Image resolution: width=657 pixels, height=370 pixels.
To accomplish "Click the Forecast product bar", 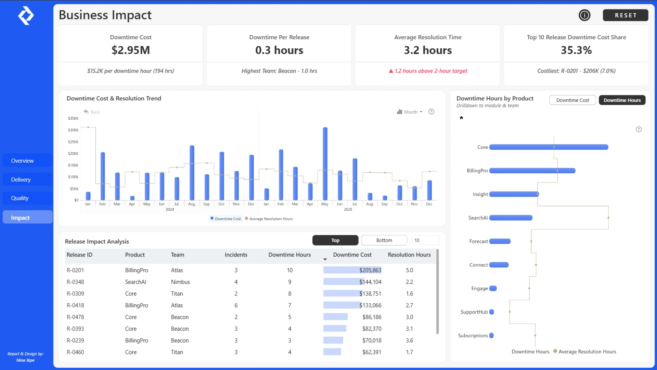I will pos(500,241).
